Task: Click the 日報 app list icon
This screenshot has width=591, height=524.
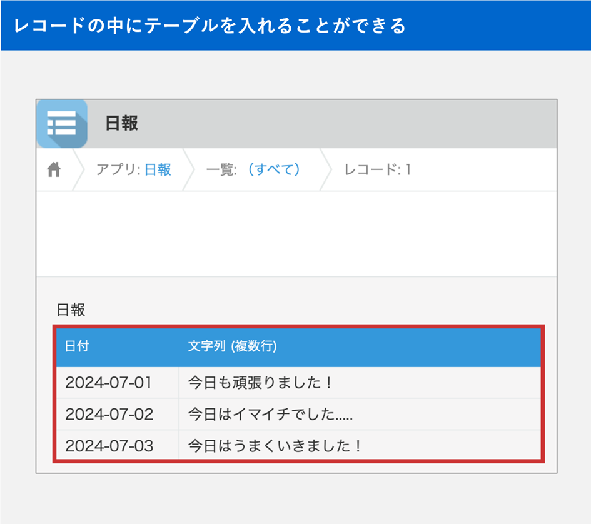Action: (62, 124)
